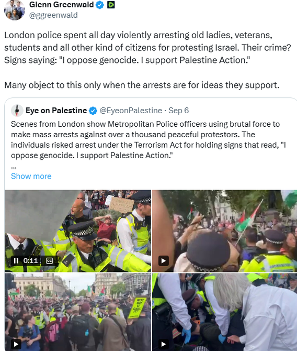The width and height of the screenshot is (297, 351).
Task: Click the blue verified badge beside Glenn Greenwald
Action: pos(100,5)
